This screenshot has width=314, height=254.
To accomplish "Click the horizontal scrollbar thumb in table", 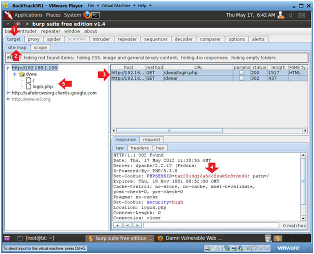I will 169,131.
